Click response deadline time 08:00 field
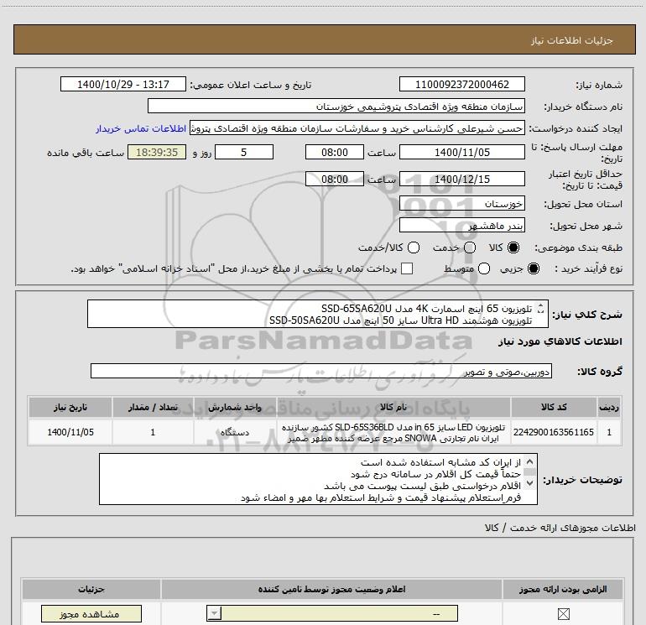Viewport: 646px width, 625px height. [335, 153]
